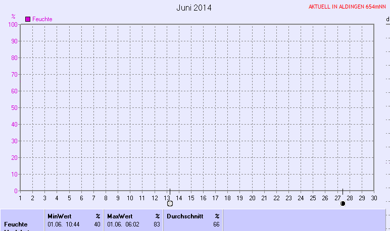The height and width of the screenshot is (231, 390).
Task: Click the minimum value 40 in table
Action: coord(97,224)
